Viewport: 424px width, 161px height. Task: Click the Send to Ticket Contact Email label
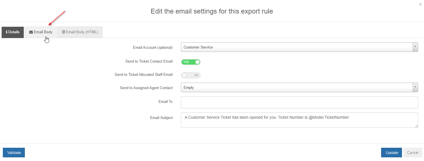[149, 61]
